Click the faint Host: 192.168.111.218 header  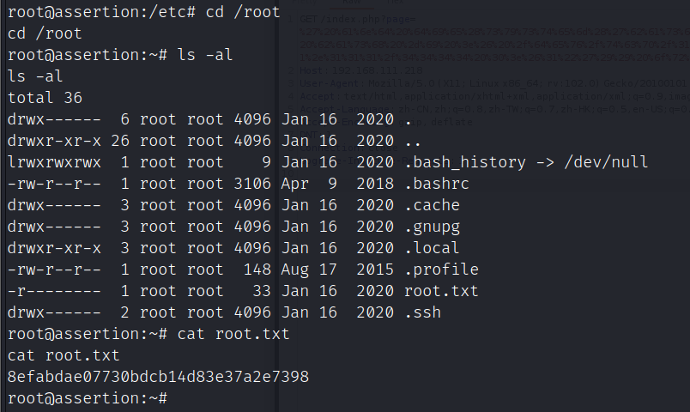(x=360, y=70)
